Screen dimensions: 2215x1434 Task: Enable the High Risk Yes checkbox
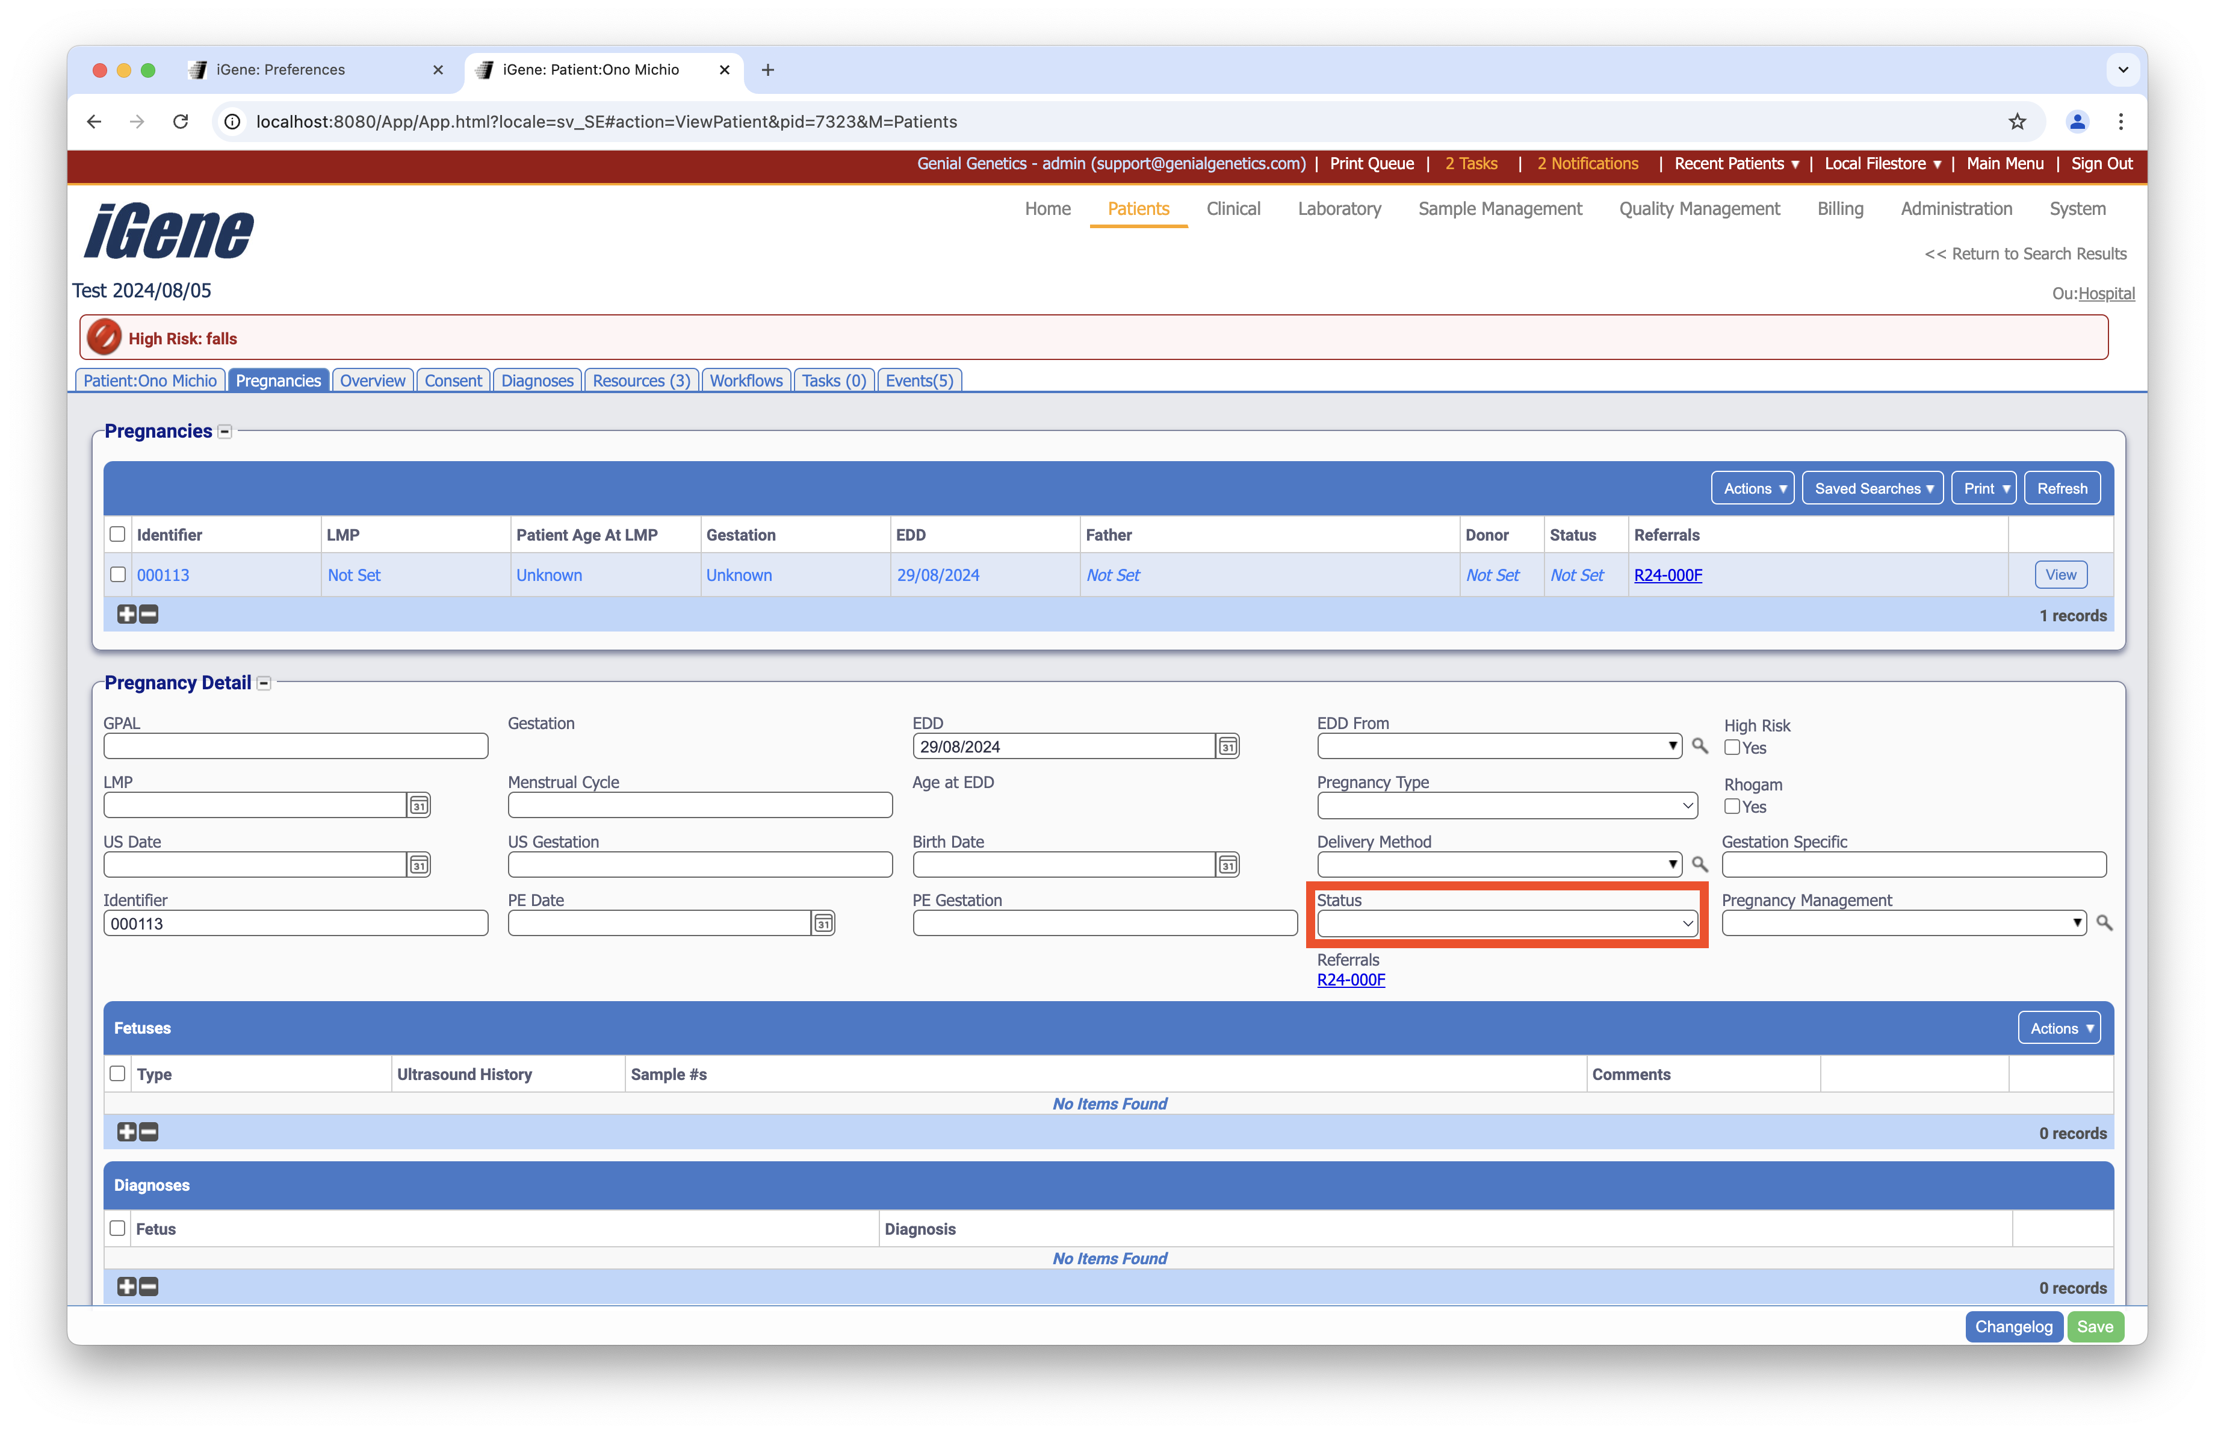pos(1732,747)
